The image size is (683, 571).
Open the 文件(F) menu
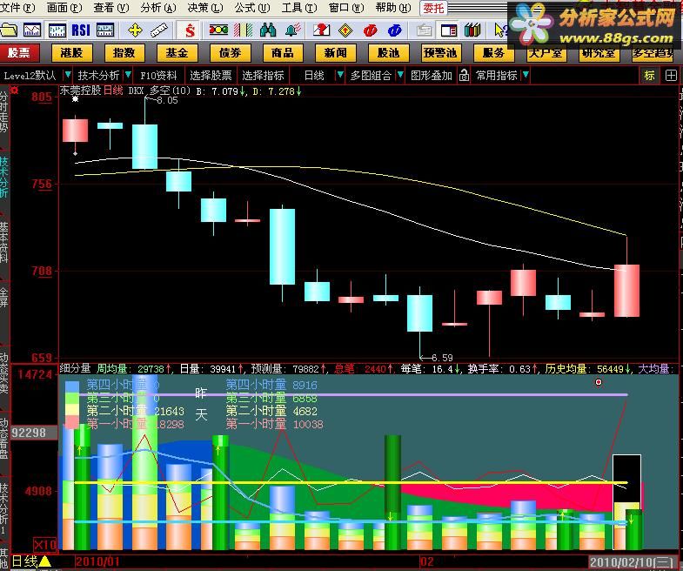[18, 8]
